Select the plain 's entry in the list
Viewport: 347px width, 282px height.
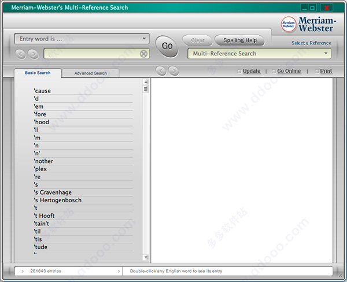83,185
